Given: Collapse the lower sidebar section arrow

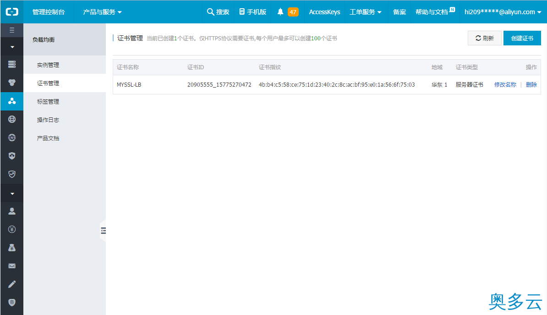Looking at the screenshot, I should click(12, 193).
